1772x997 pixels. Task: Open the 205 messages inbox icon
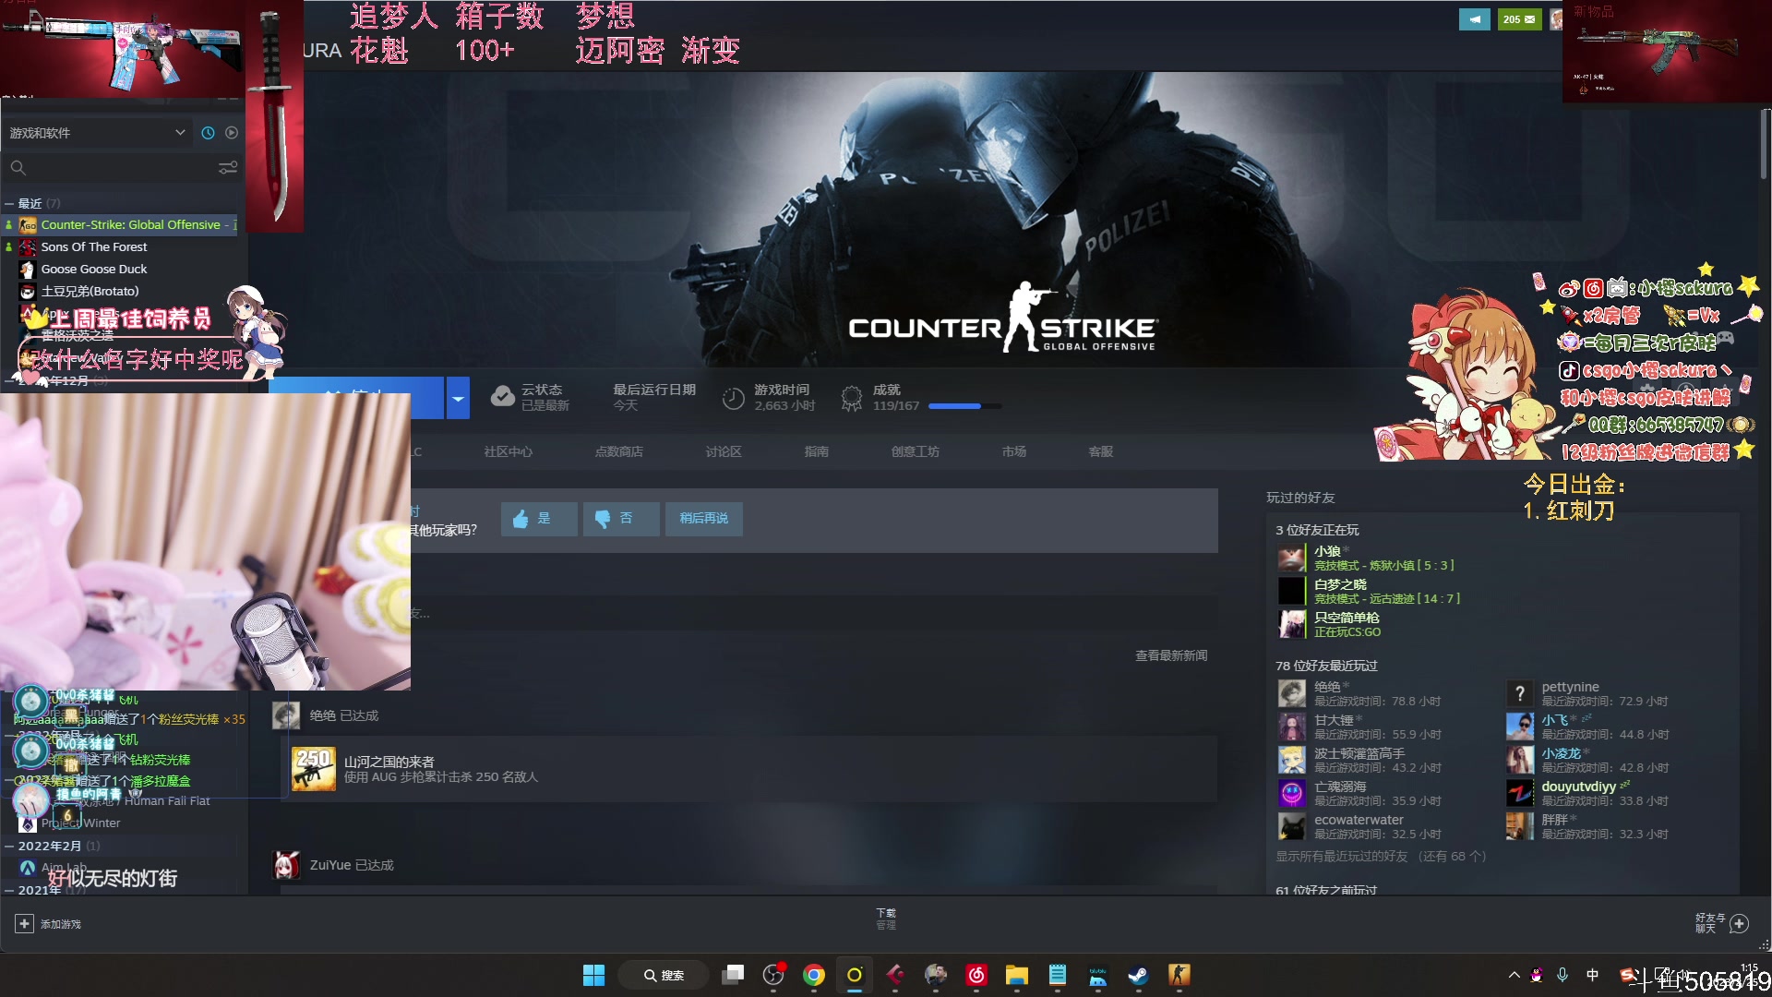(1519, 19)
